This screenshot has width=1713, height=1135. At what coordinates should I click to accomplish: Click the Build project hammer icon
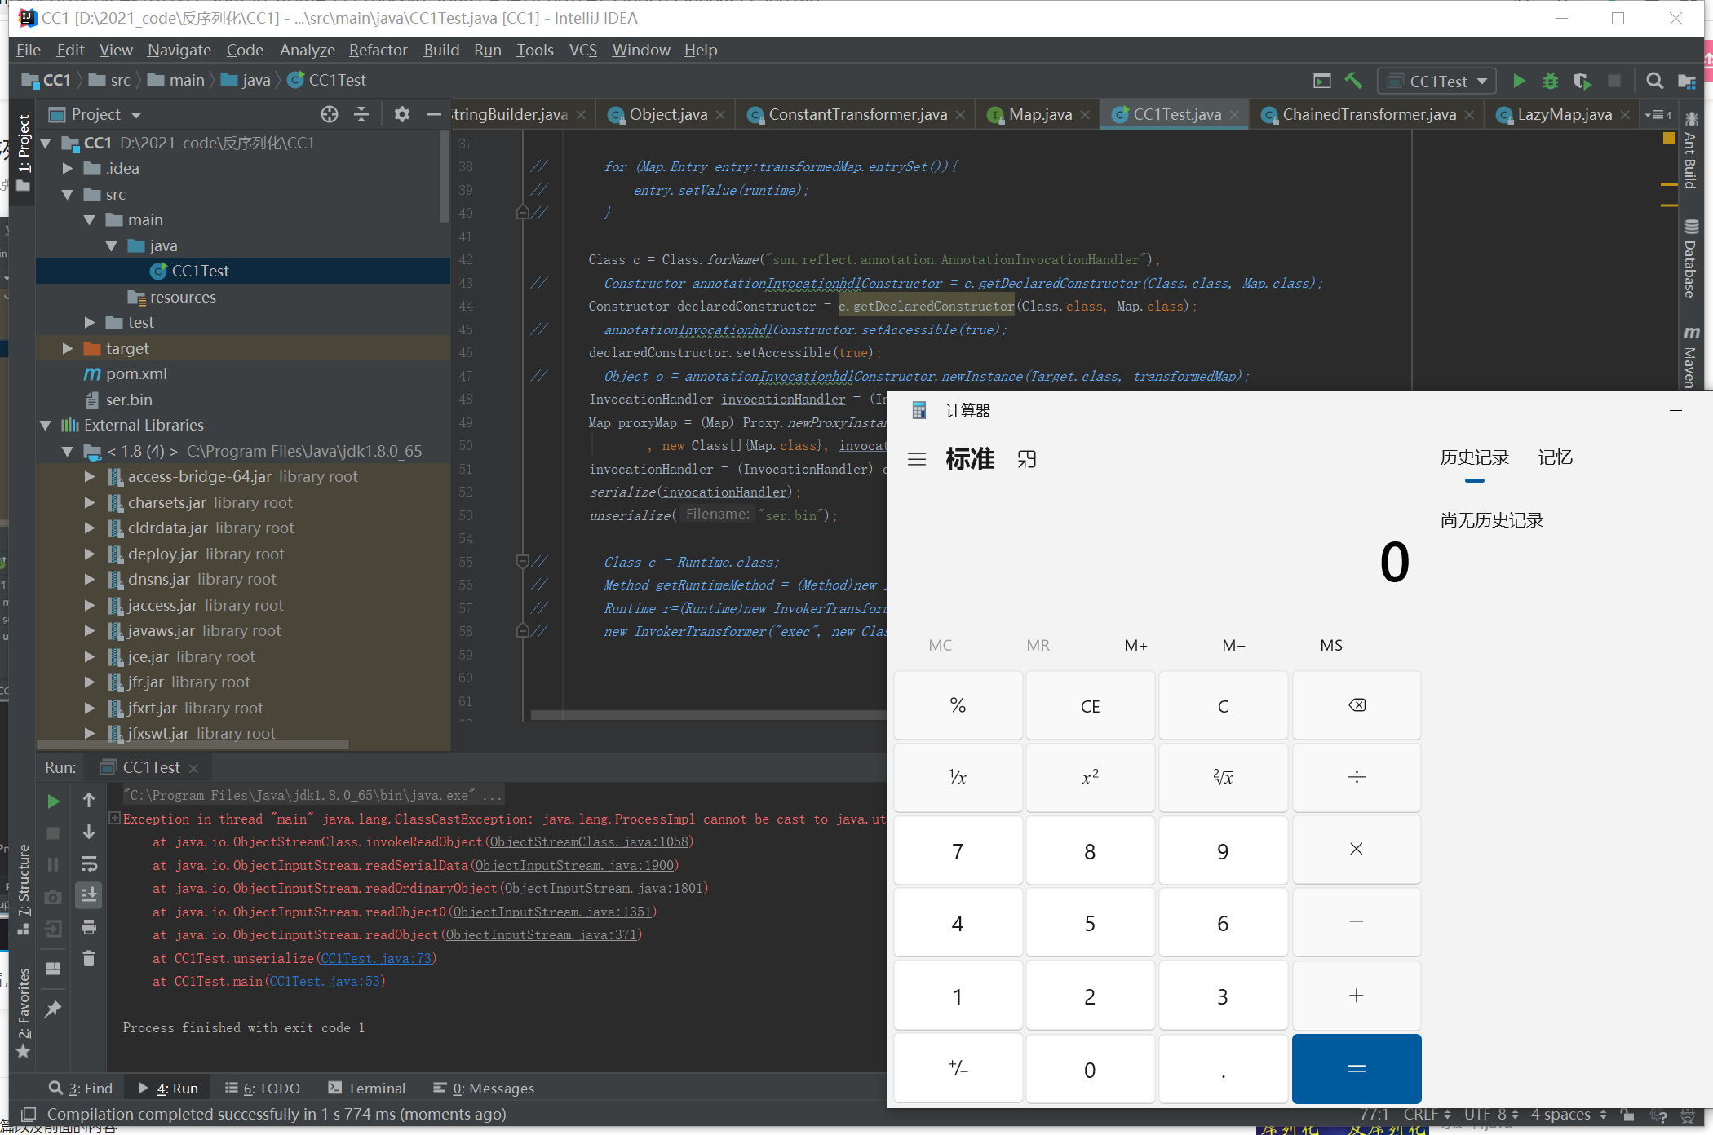click(1354, 81)
